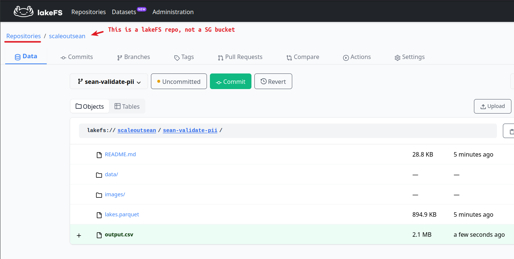Open Datasets in top navigation bar
The width and height of the screenshot is (514, 259).
coord(124,12)
